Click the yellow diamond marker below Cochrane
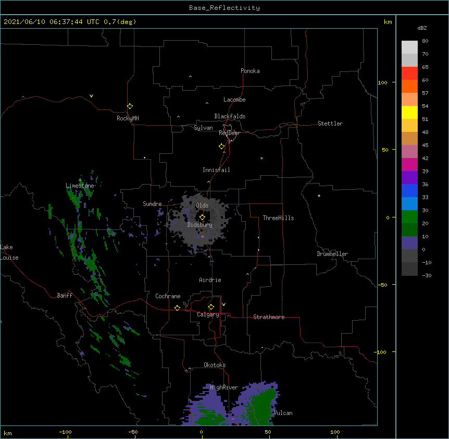Image resolution: width=449 pixels, height=439 pixels. (x=177, y=308)
